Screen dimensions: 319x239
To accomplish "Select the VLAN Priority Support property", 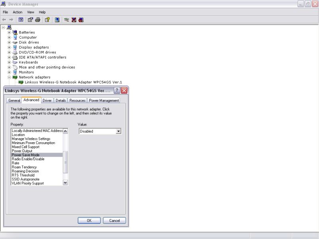I will 37,183.
